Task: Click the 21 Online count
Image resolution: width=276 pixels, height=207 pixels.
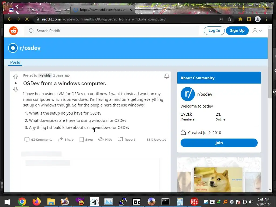Action: point(220,116)
